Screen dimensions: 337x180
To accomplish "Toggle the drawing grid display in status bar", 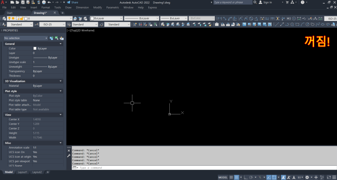I will 231,177.
